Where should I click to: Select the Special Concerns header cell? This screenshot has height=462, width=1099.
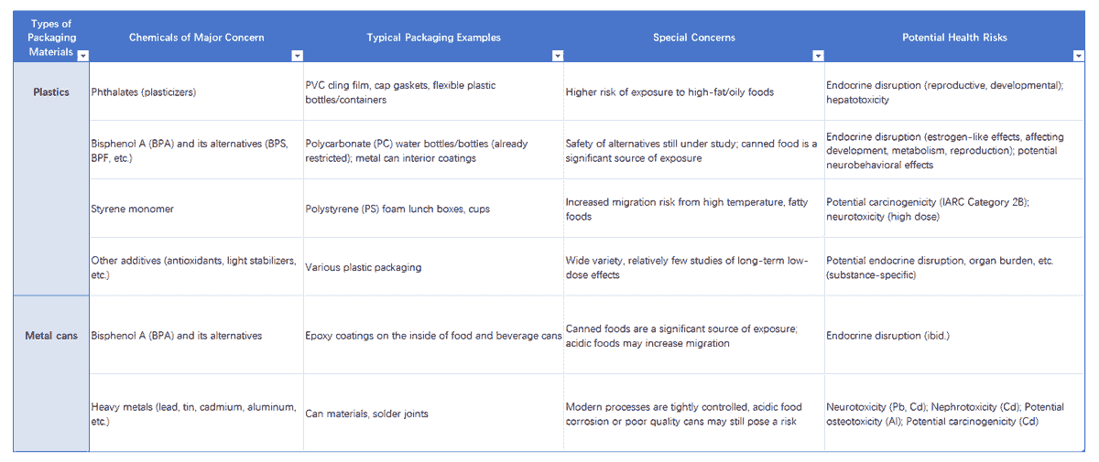(x=694, y=38)
